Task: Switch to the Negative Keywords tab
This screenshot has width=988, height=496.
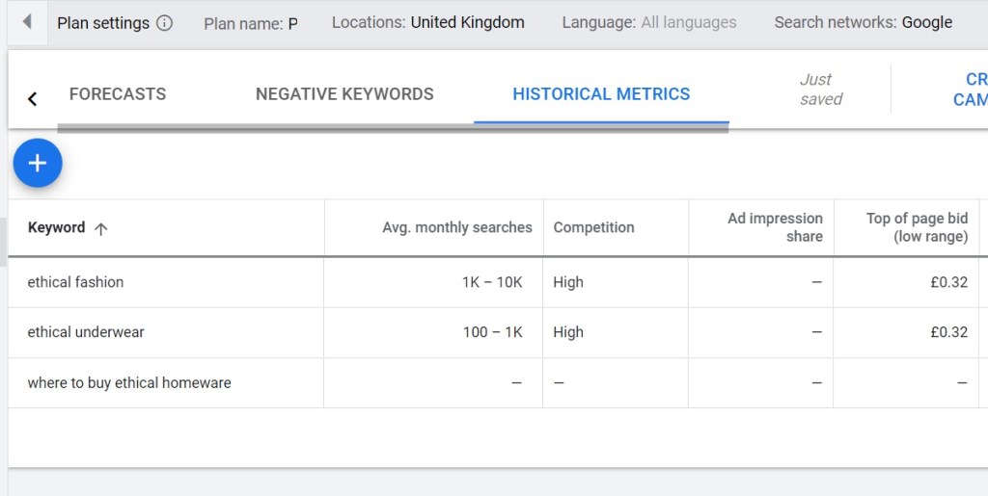Action: 344,94
